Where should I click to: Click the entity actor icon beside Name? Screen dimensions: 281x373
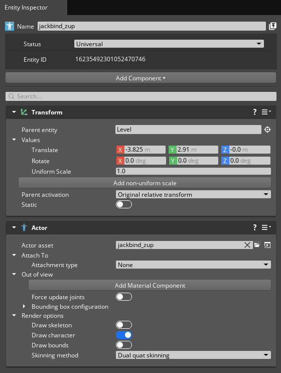pyautogui.click(x=10, y=26)
